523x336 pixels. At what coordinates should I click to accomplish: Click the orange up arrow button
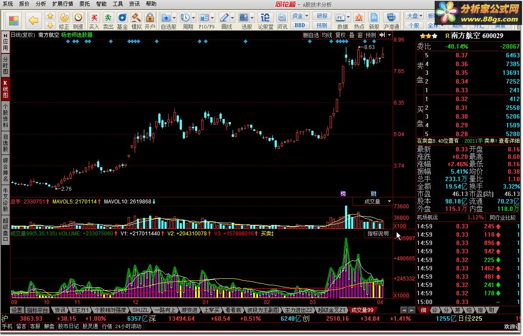[50, 16]
